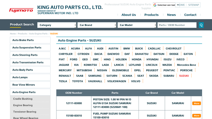Open the Car Model dropdown
The height and width of the screenshot is (119, 212).
click(x=137, y=25)
